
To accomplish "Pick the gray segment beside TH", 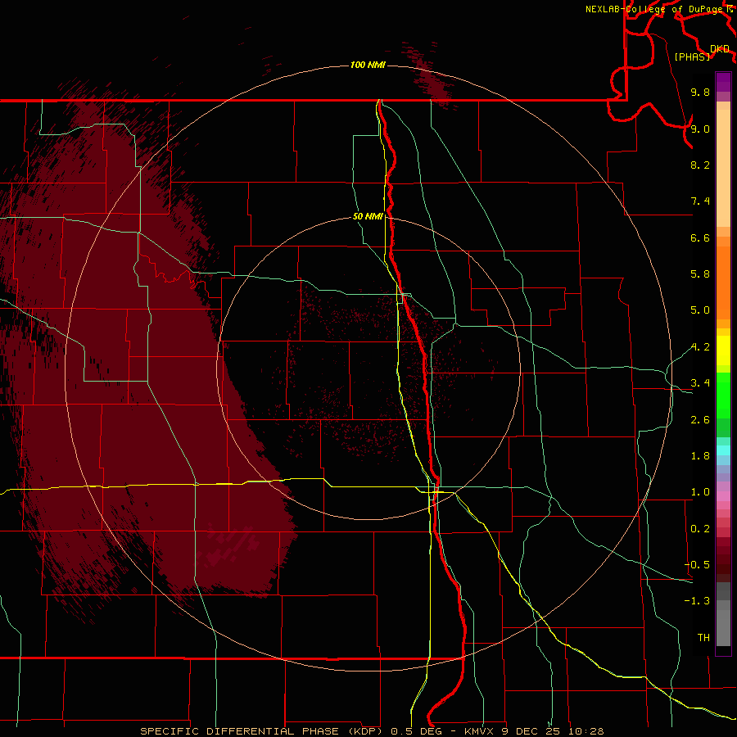I will (723, 627).
